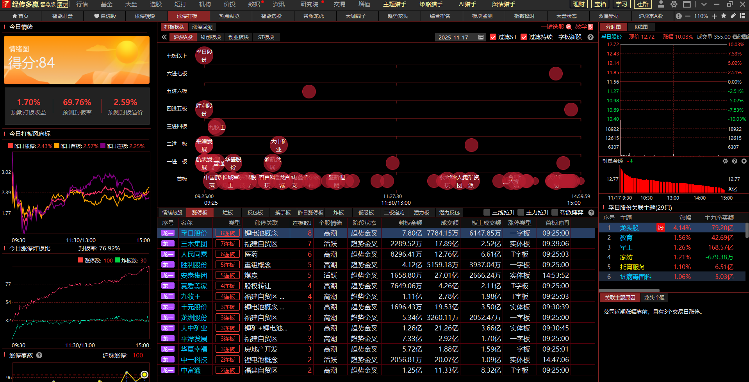749x382 pixels.
Task: Click the star favorite icon in toolbar
Action: (724, 16)
